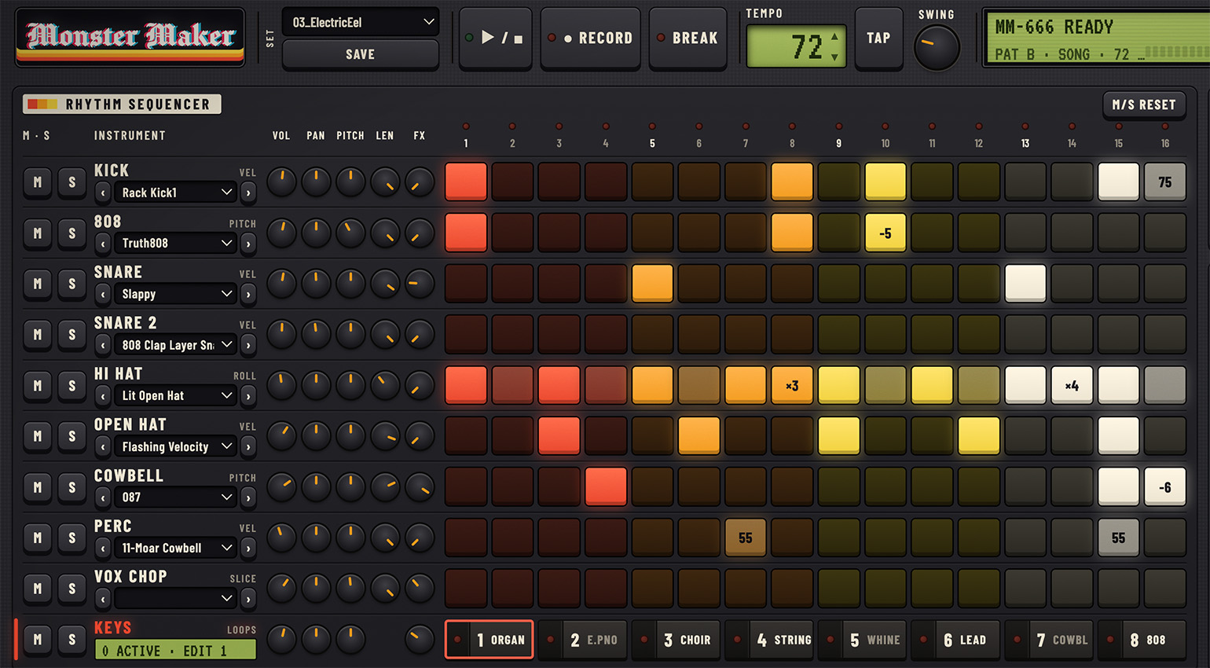The width and height of the screenshot is (1210, 668).
Task: Solo the HI HAT track
Action: (x=72, y=386)
